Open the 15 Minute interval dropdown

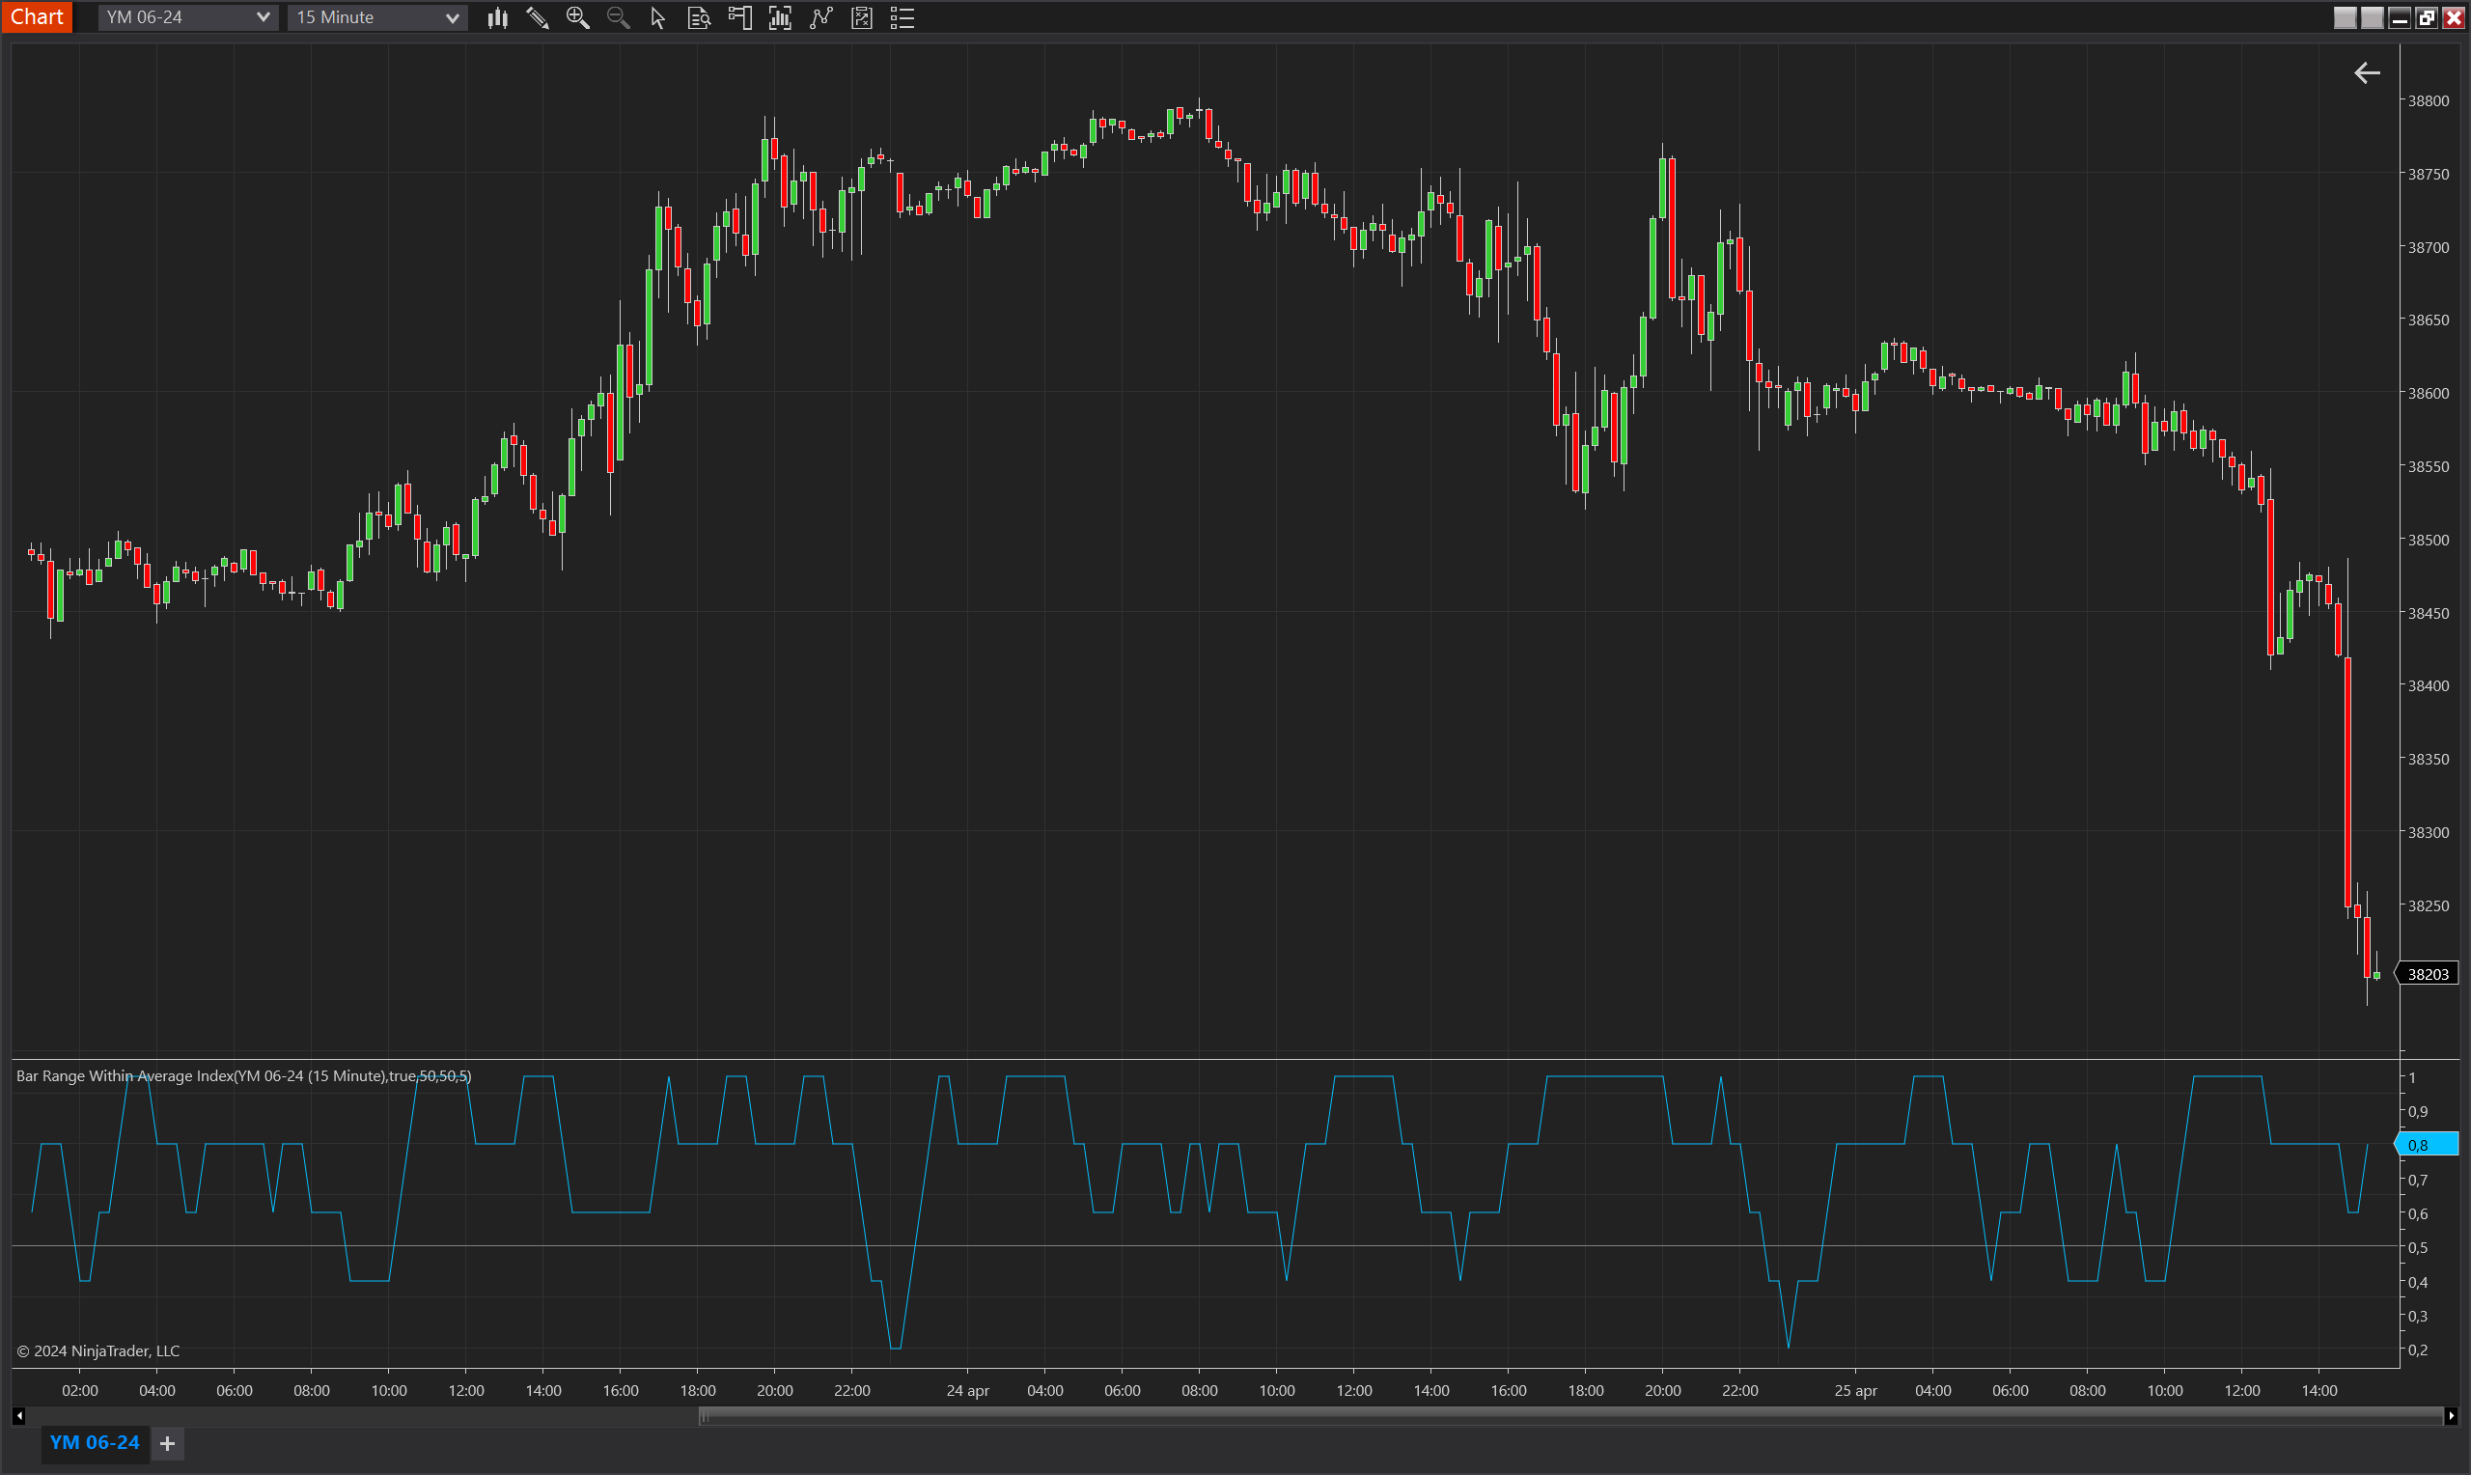pos(377,18)
